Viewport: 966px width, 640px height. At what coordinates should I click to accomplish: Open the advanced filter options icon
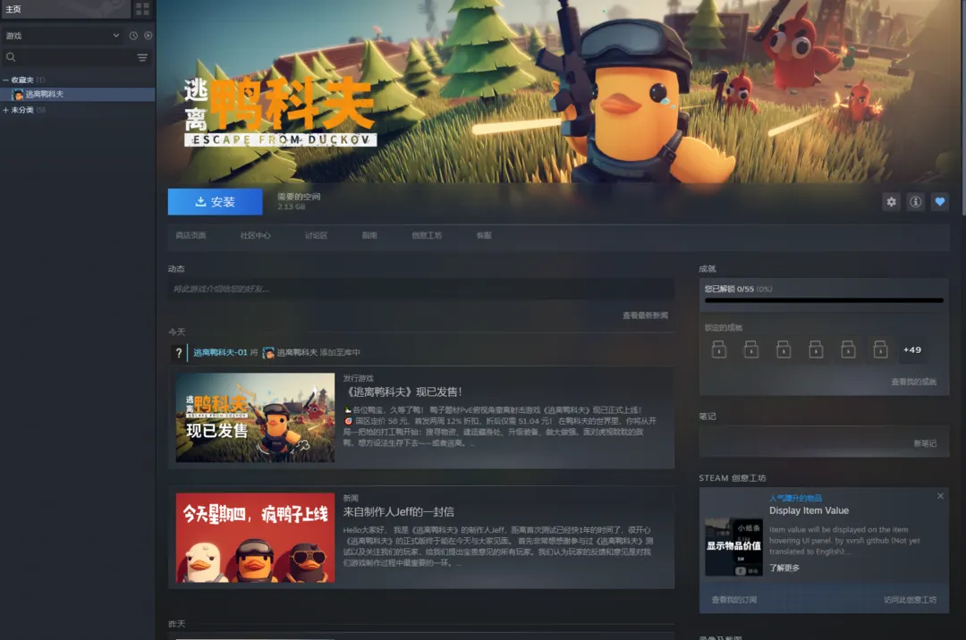click(142, 57)
